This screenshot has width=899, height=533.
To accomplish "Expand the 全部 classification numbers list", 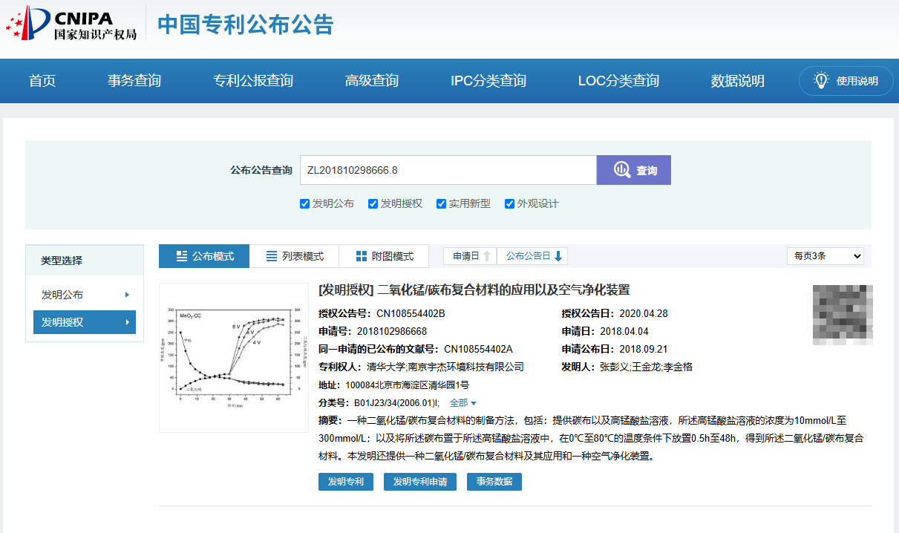I will coord(463,403).
